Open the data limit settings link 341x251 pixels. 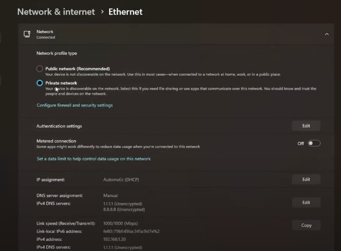[x=93, y=159]
